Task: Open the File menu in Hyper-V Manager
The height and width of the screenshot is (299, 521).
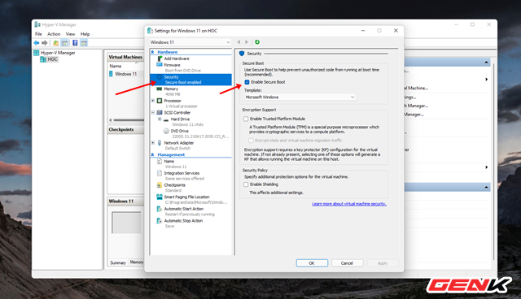Action: [38, 34]
